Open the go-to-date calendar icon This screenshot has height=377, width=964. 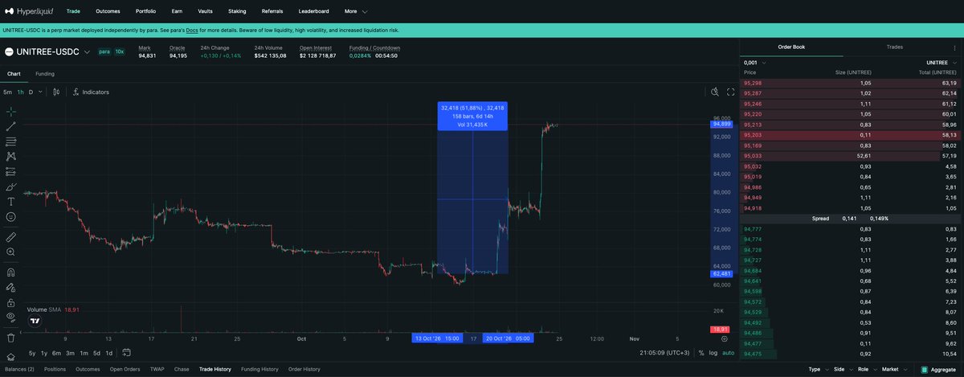[127, 353]
